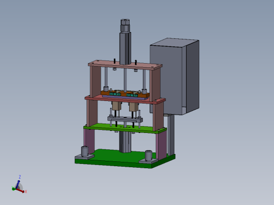This screenshot has height=205, width=274.
Task: Select the gray support column under control box
Action: pyautogui.click(x=171, y=135)
